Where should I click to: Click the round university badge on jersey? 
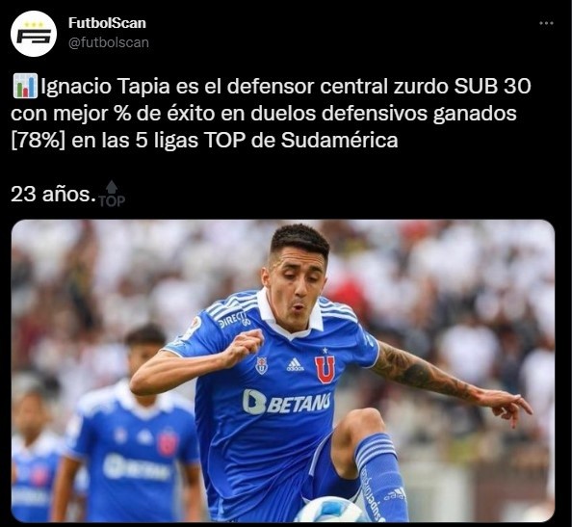coord(262,365)
